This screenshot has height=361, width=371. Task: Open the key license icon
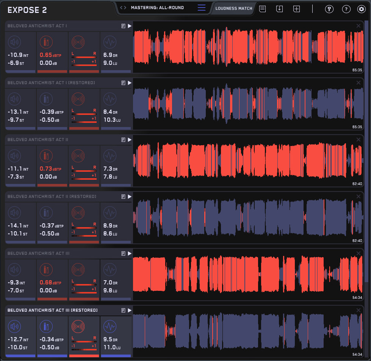click(x=329, y=9)
